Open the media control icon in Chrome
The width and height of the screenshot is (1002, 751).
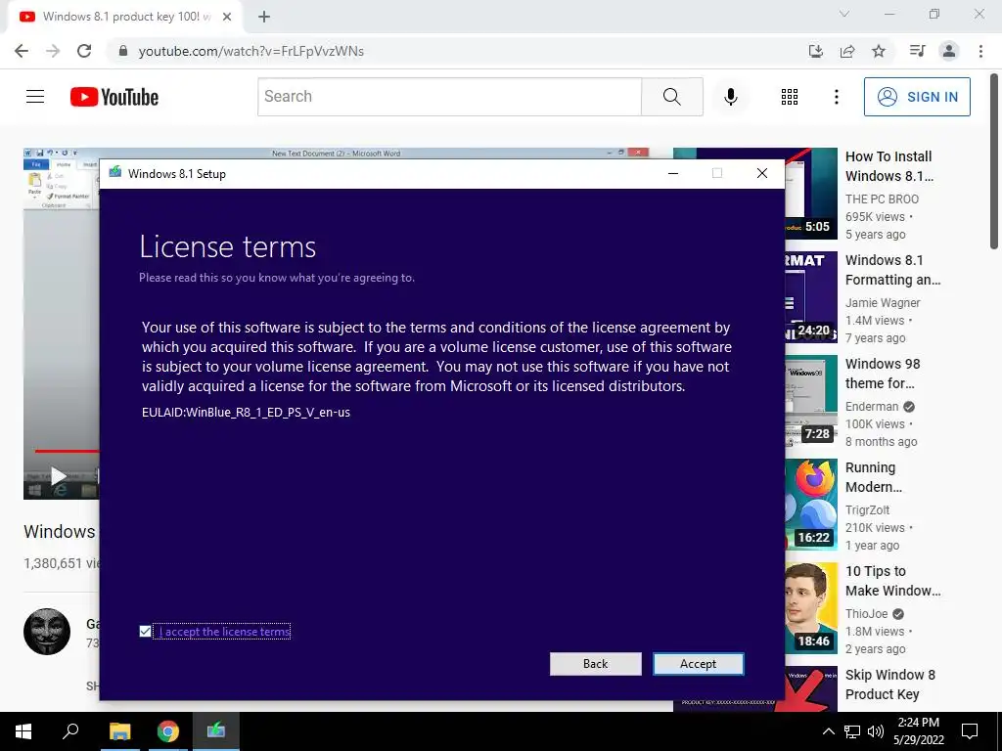(917, 51)
